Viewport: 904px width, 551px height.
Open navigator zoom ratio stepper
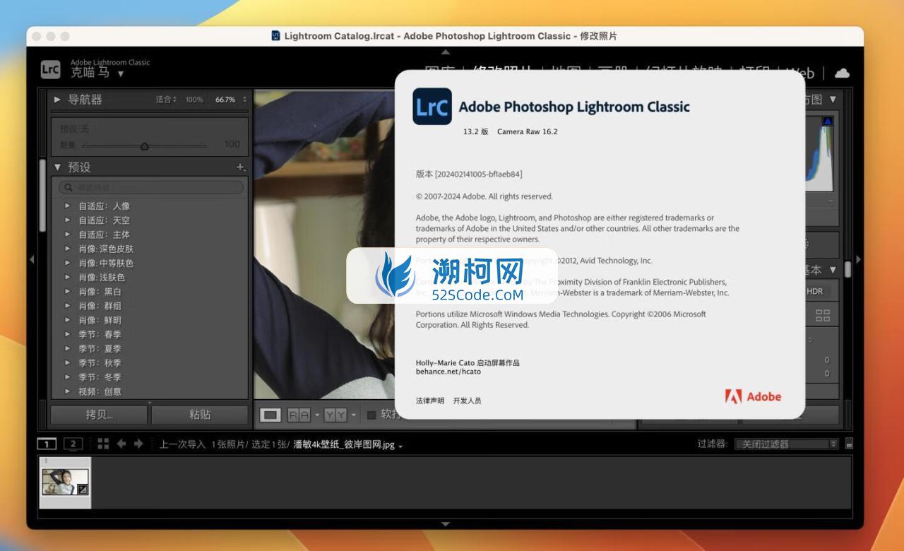point(244,100)
